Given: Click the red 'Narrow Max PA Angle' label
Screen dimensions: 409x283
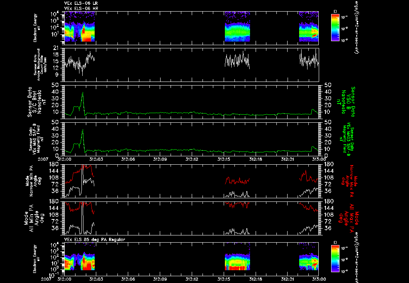Looking at the screenshot, I should click(x=349, y=181).
